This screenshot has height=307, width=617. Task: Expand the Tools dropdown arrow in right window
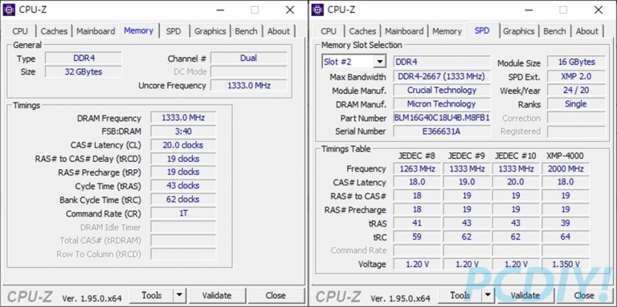(x=488, y=295)
